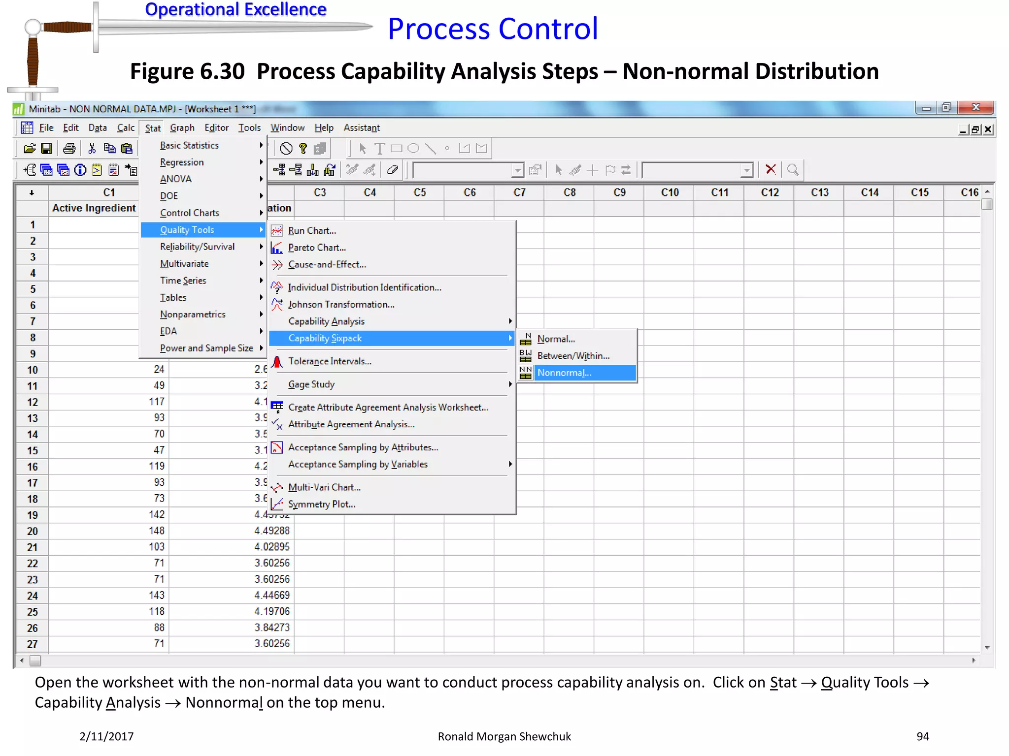Click the Cut scissors icon
The image size is (1009, 756).
[92, 148]
